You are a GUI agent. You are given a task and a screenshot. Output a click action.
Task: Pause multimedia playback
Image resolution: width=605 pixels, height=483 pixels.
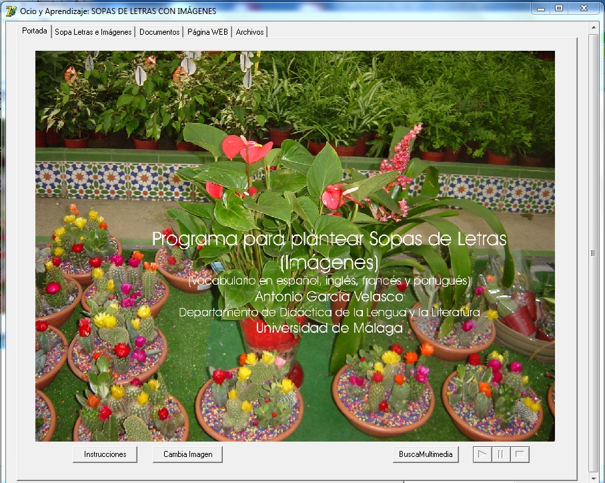tap(501, 454)
